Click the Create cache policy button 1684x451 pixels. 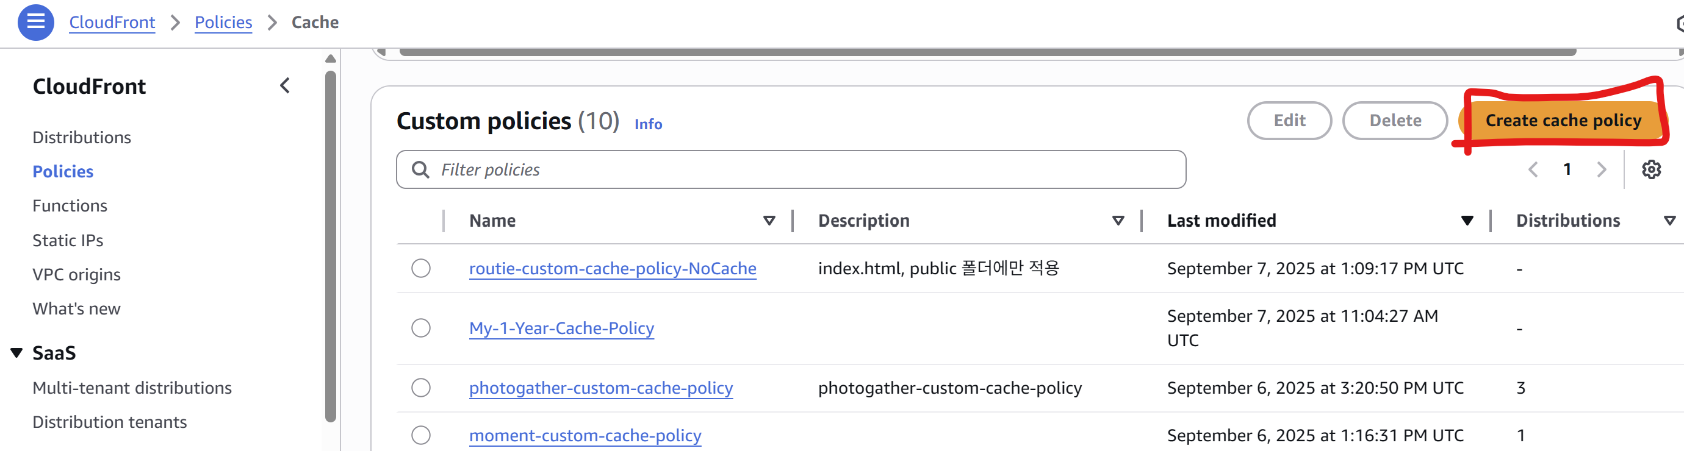pyautogui.click(x=1563, y=121)
